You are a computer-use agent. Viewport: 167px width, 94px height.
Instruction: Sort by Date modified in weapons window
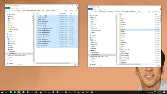tap(62, 13)
